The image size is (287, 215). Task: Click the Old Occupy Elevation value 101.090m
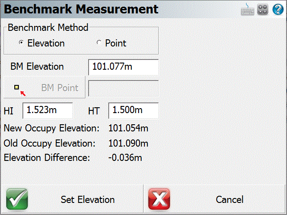tap(128, 143)
